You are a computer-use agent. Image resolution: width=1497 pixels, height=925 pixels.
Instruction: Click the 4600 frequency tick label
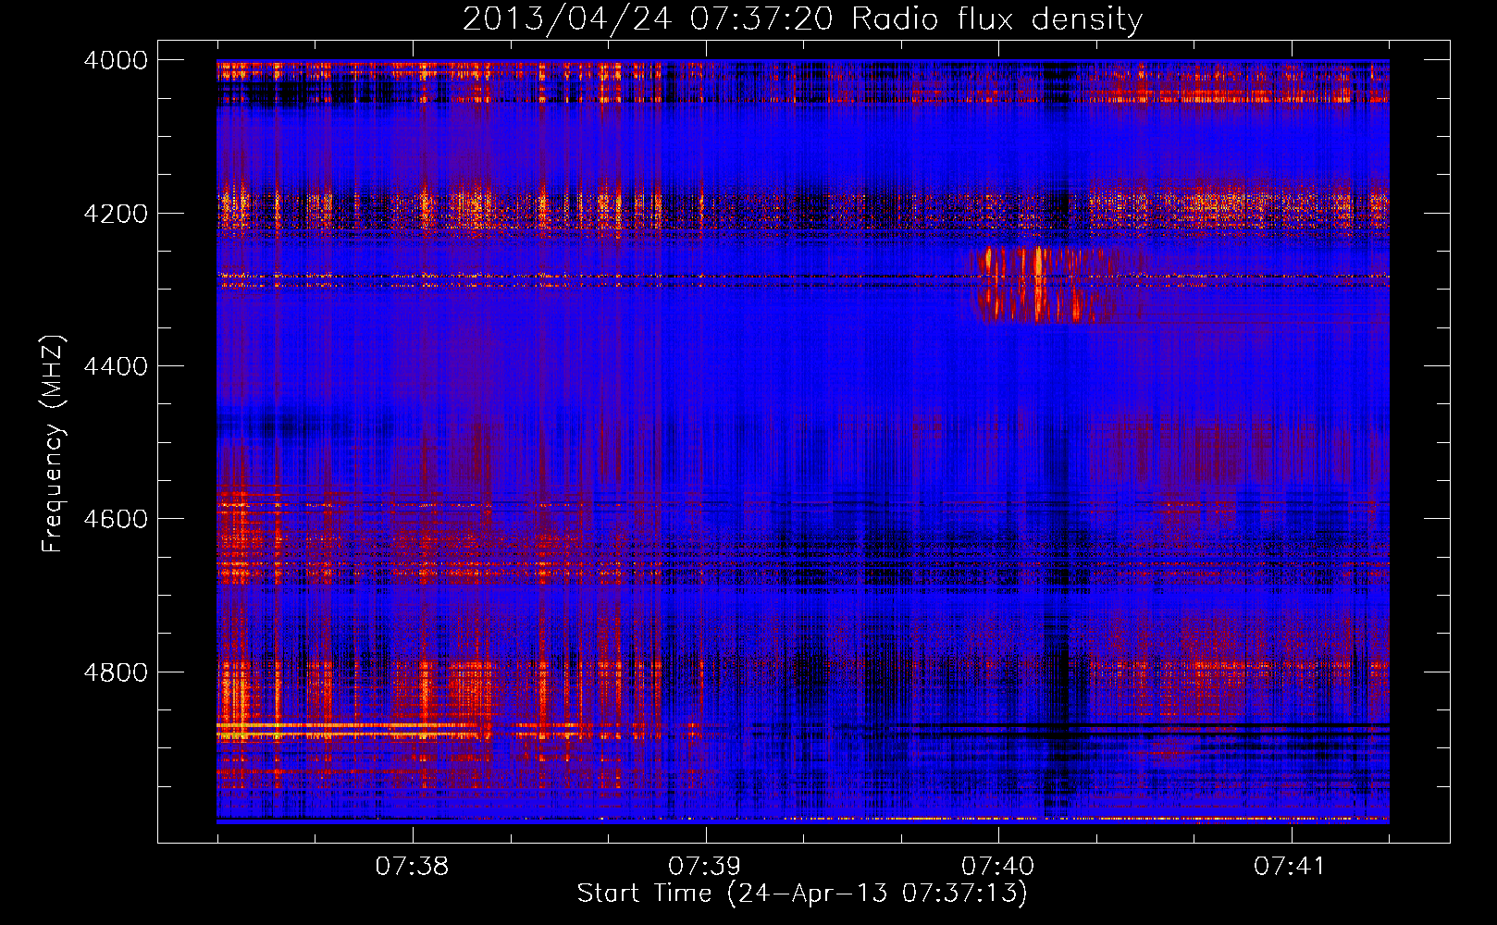click(116, 519)
